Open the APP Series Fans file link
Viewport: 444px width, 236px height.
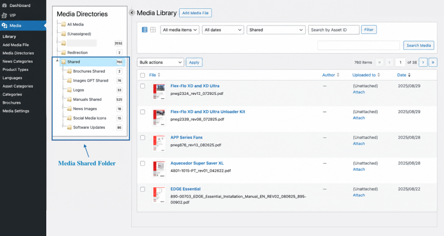(187, 137)
